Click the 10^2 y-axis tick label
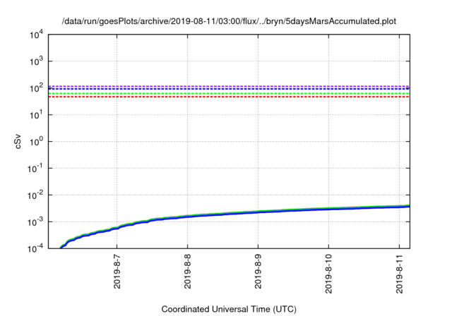The width and height of the screenshot is (452, 316). pos(37,88)
